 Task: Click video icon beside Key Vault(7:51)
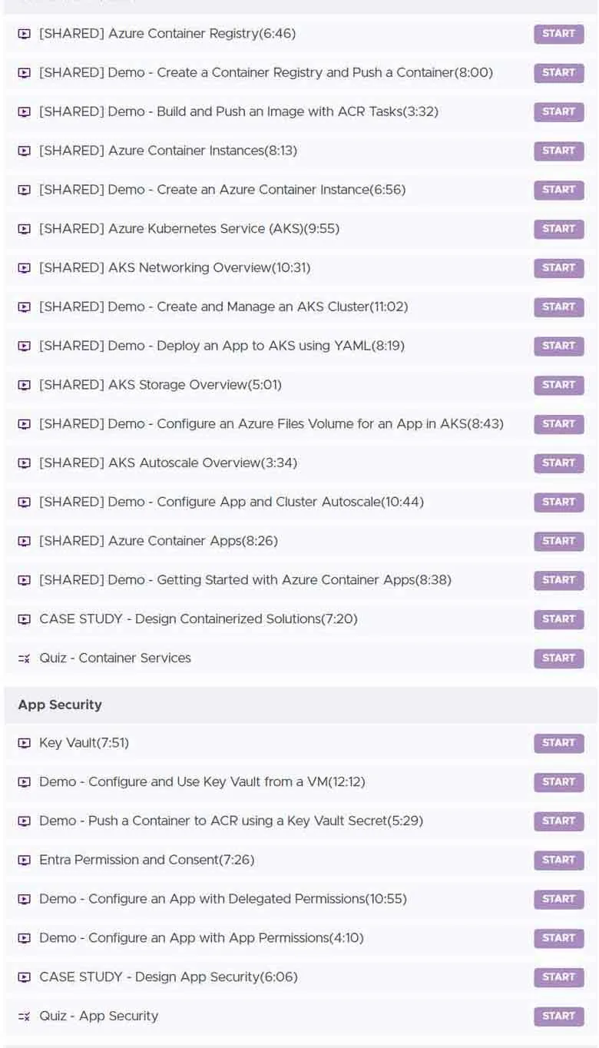(25, 743)
